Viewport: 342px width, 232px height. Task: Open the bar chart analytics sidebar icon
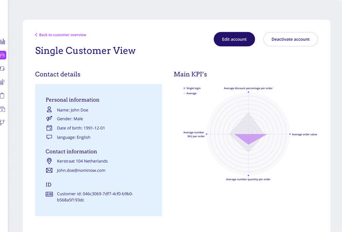[x=3, y=41]
